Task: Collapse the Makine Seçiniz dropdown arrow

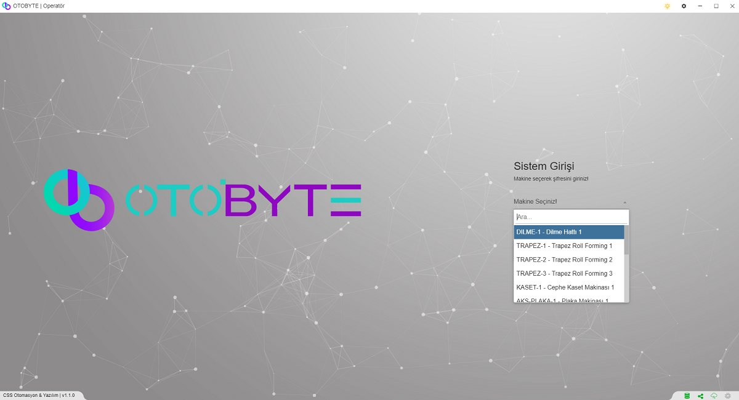Action: [x=624, y=202]
